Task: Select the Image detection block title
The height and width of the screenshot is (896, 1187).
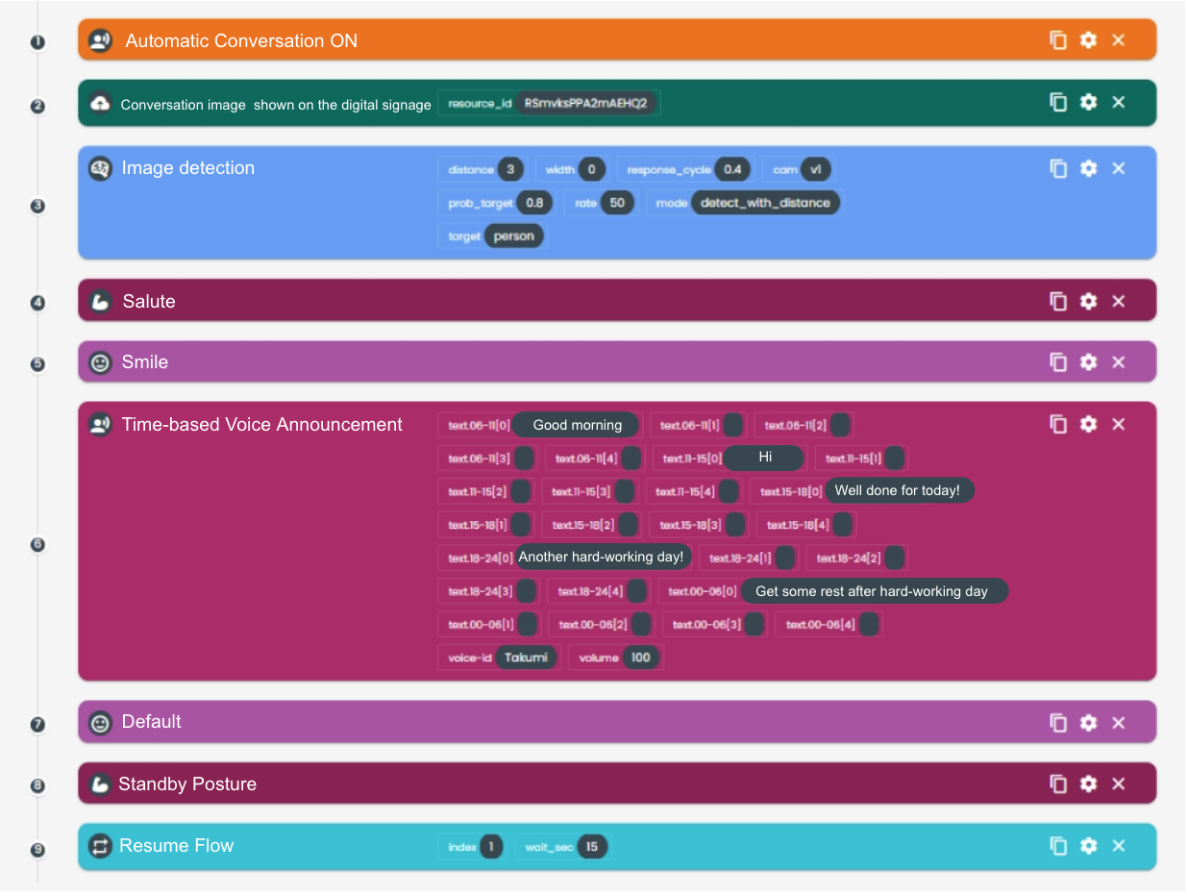Action: 188,168
